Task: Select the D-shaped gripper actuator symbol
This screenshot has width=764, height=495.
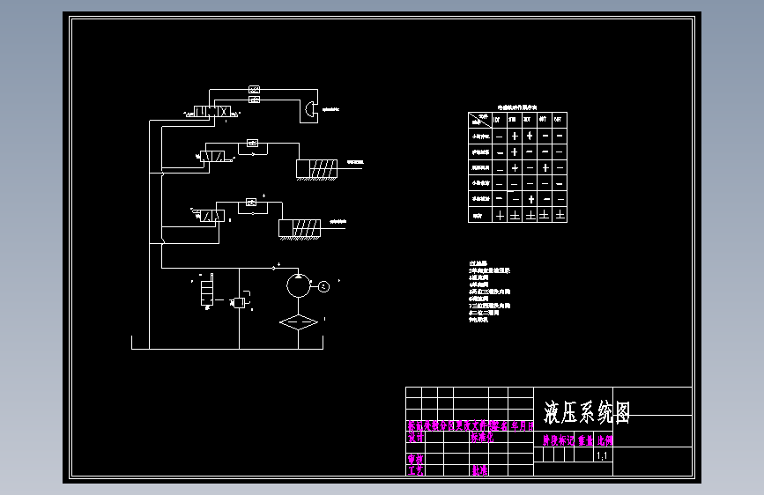Action: tap(310, 109)
